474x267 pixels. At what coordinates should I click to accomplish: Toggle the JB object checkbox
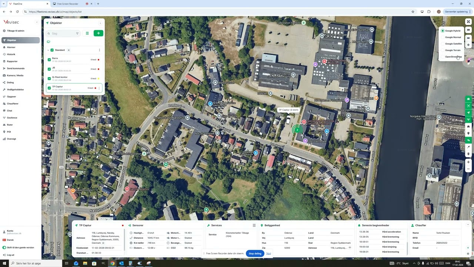click(x=49, y=69)
